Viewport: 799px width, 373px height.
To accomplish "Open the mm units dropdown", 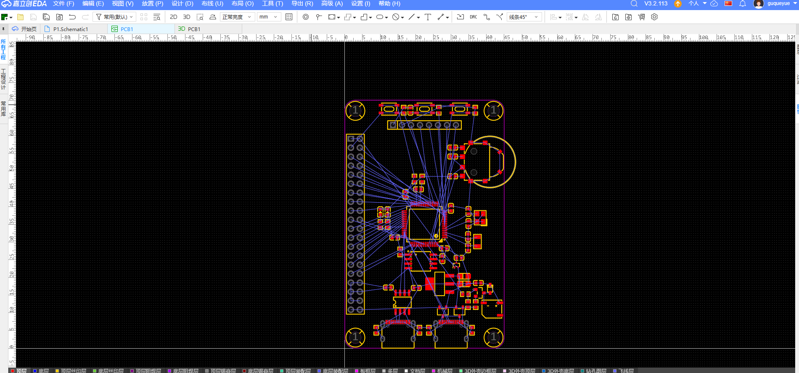I will coord(268,17).
